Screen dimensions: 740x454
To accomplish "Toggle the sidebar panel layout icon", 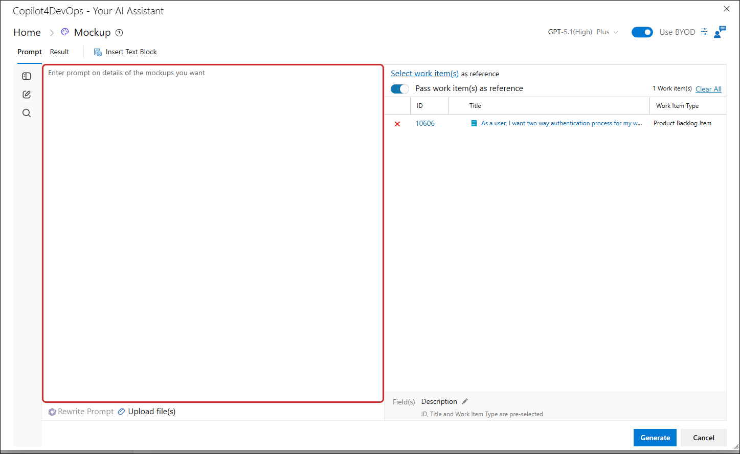I will pyautogui.click(x=27, y=76).
